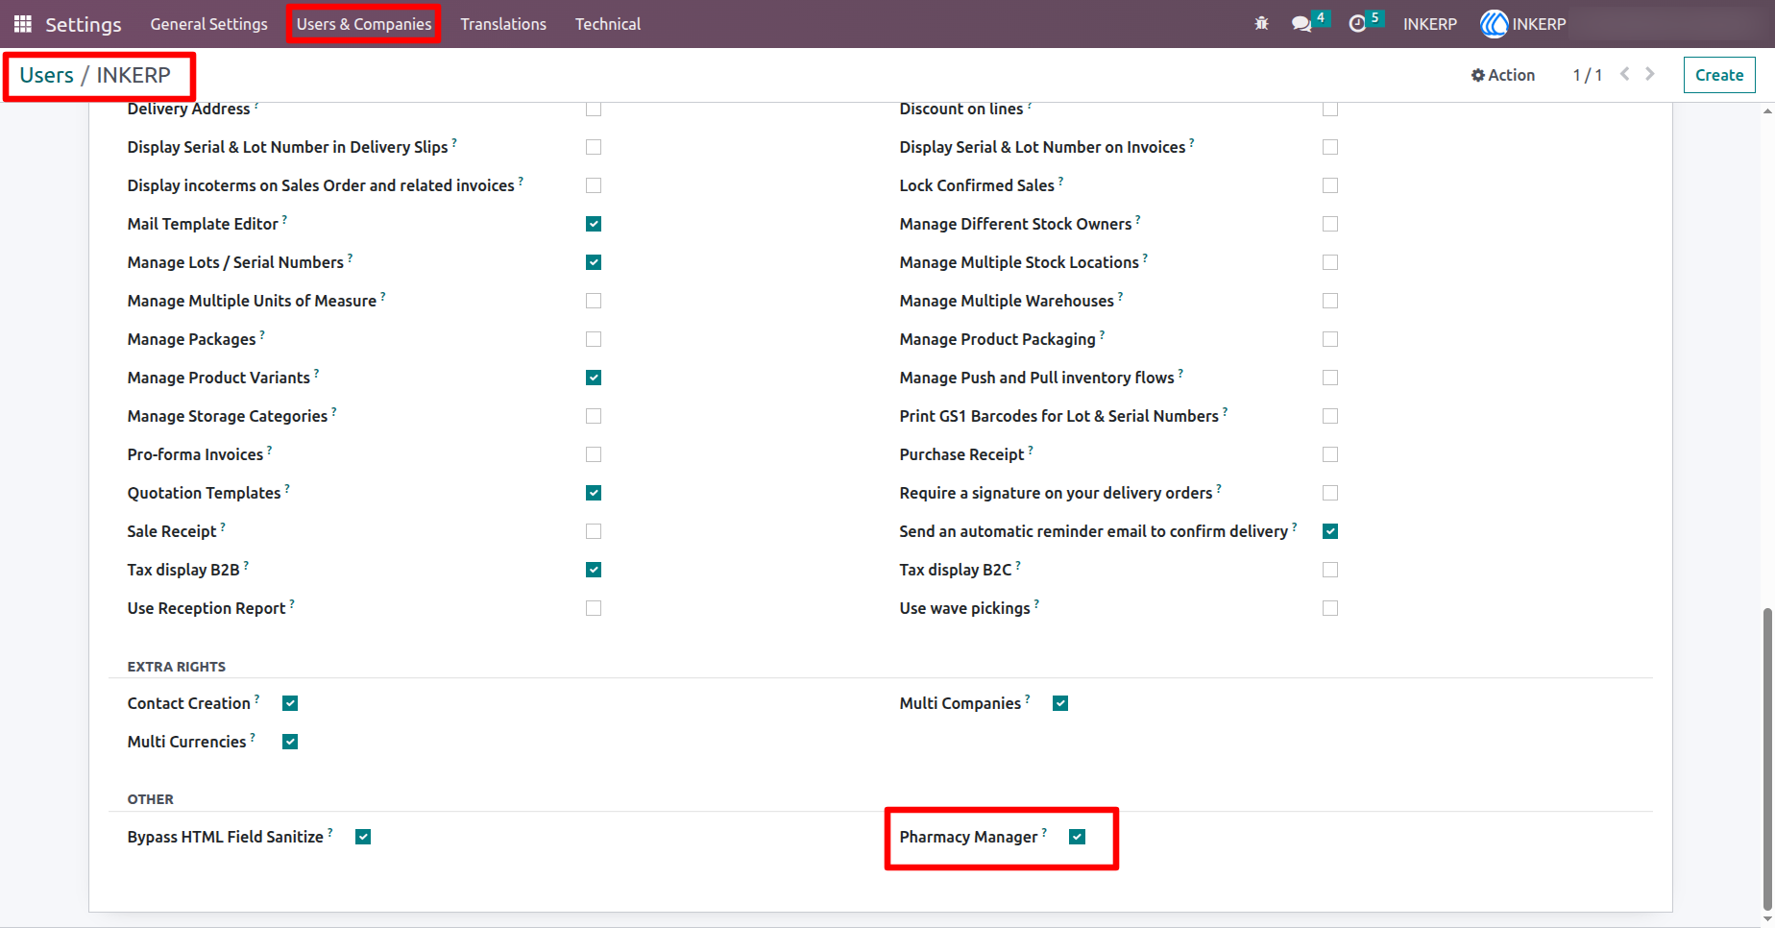This screenshot has width=1775, height=928.
Task: Show help tooltip for Mail Template Editor
Action: coord(285,219)
